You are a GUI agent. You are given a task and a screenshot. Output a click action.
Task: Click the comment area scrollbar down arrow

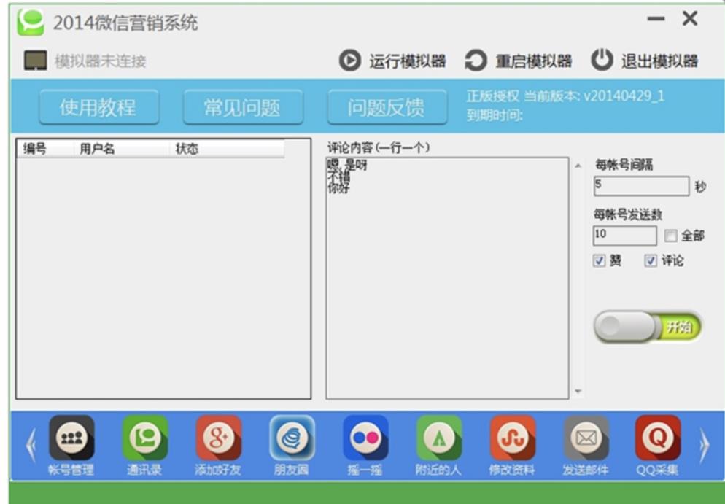tap(578, 392)
